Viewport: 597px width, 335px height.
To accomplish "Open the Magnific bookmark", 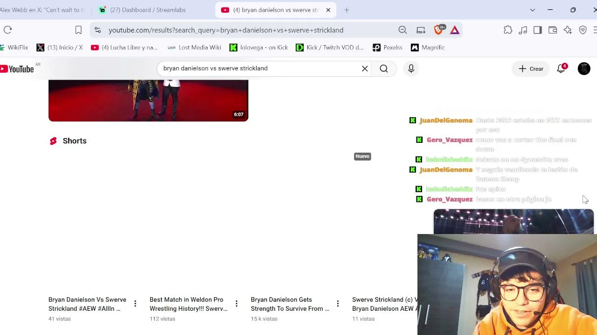I will click(x=428, y=47).
